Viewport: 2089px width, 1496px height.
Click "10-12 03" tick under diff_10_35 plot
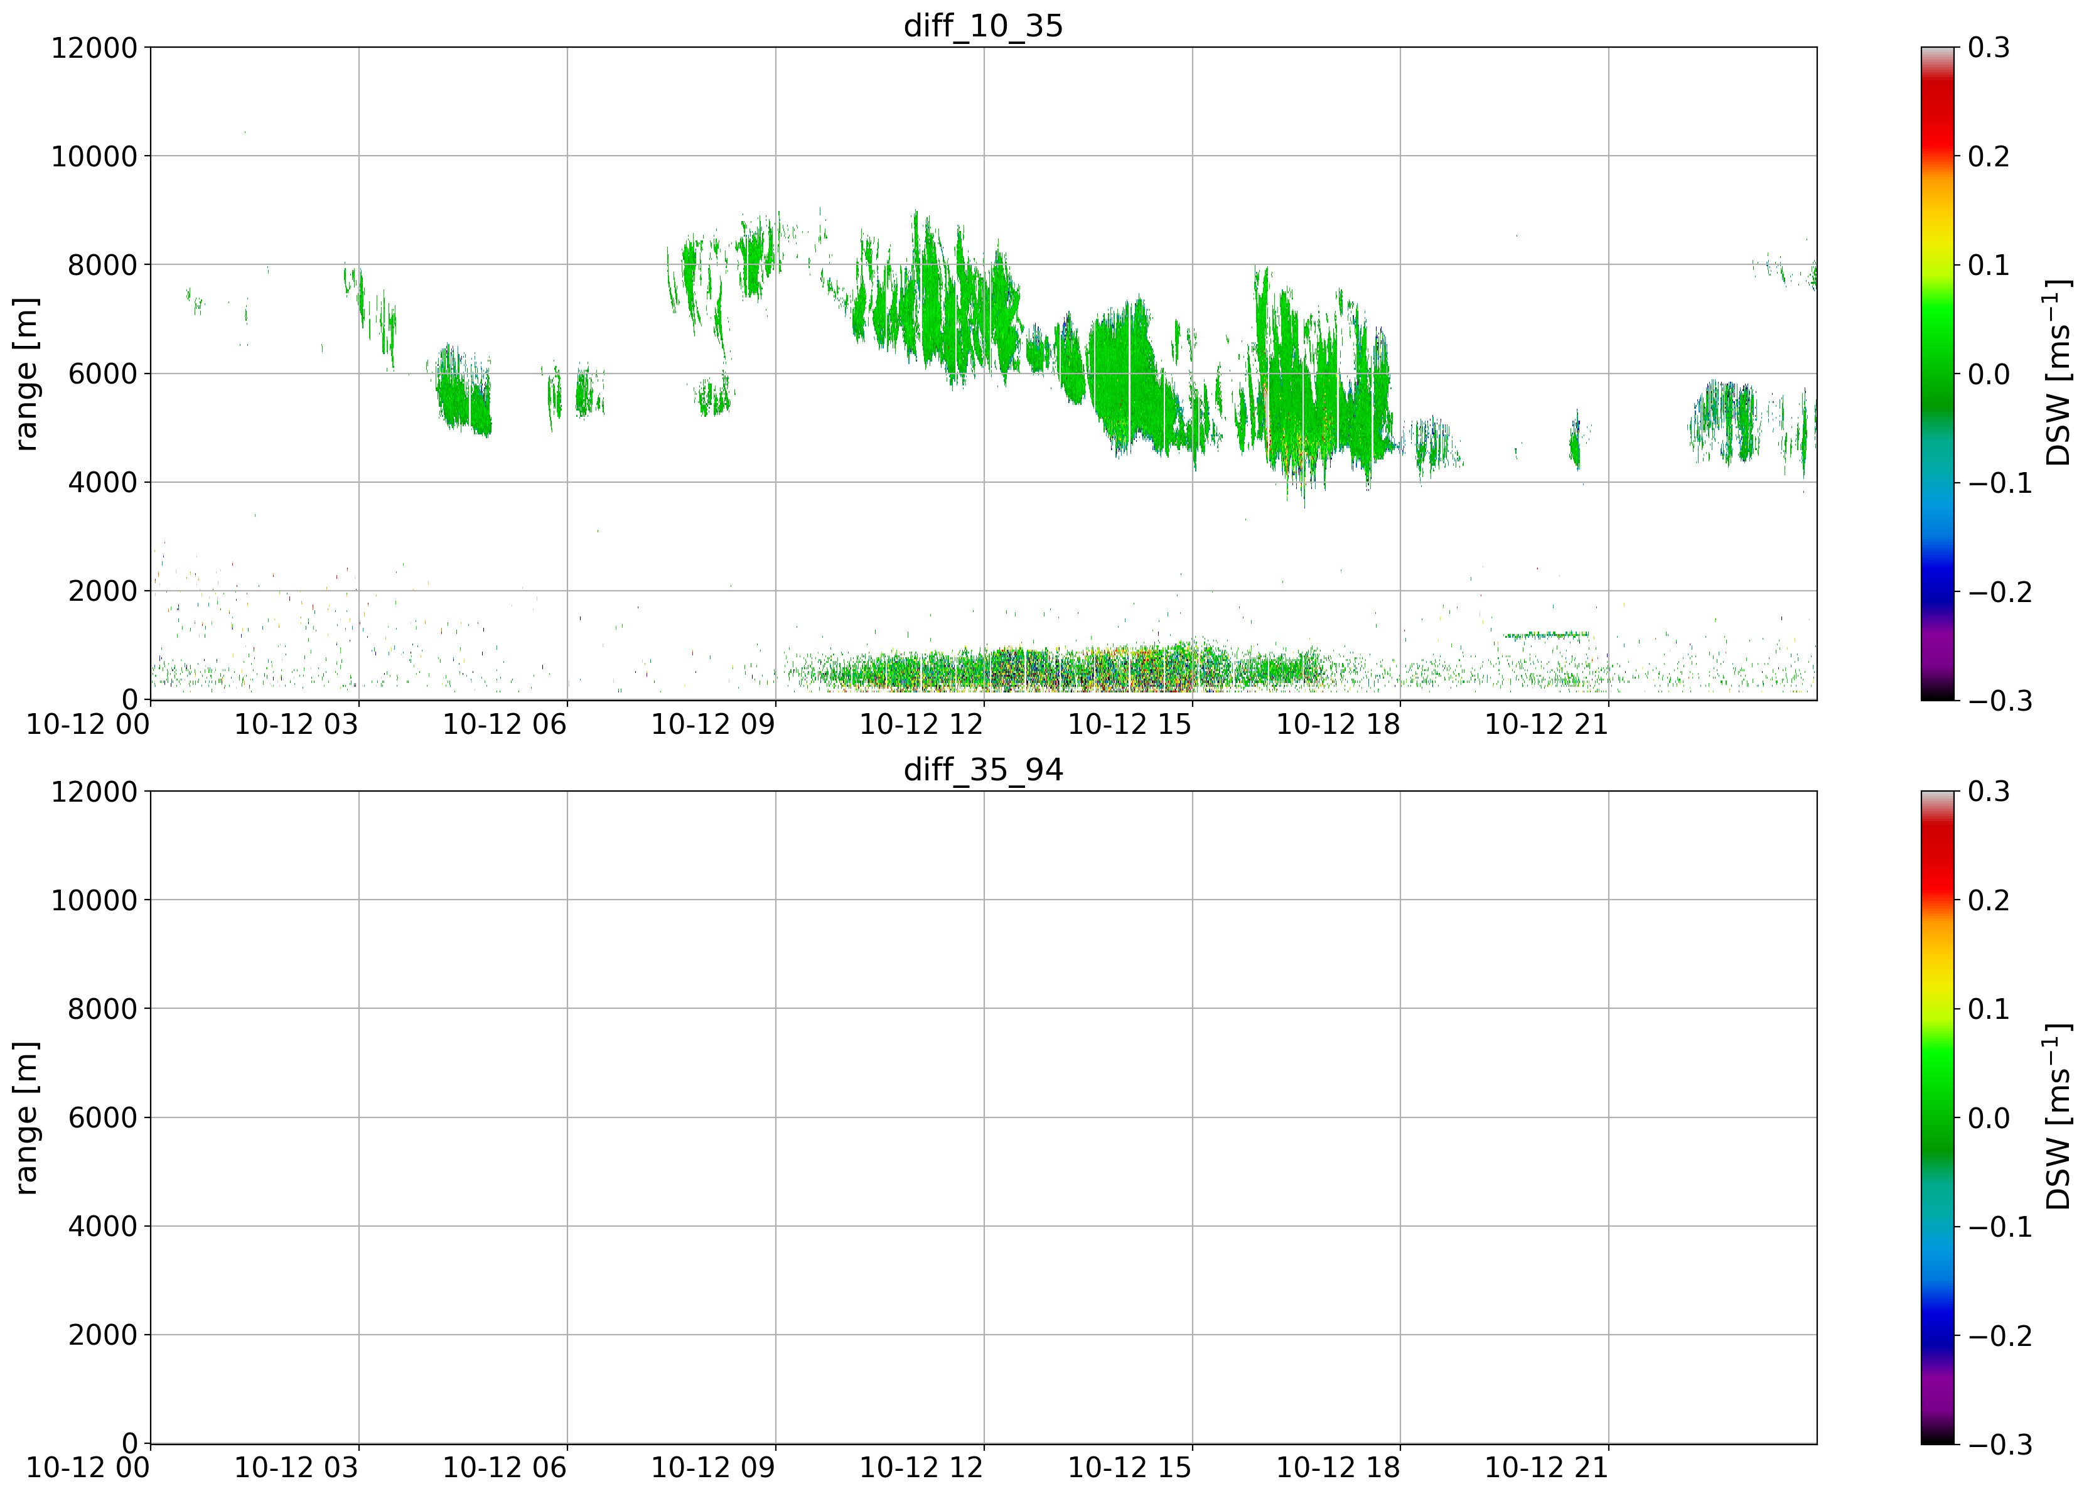pyautogui.click(x=296, y=725)
